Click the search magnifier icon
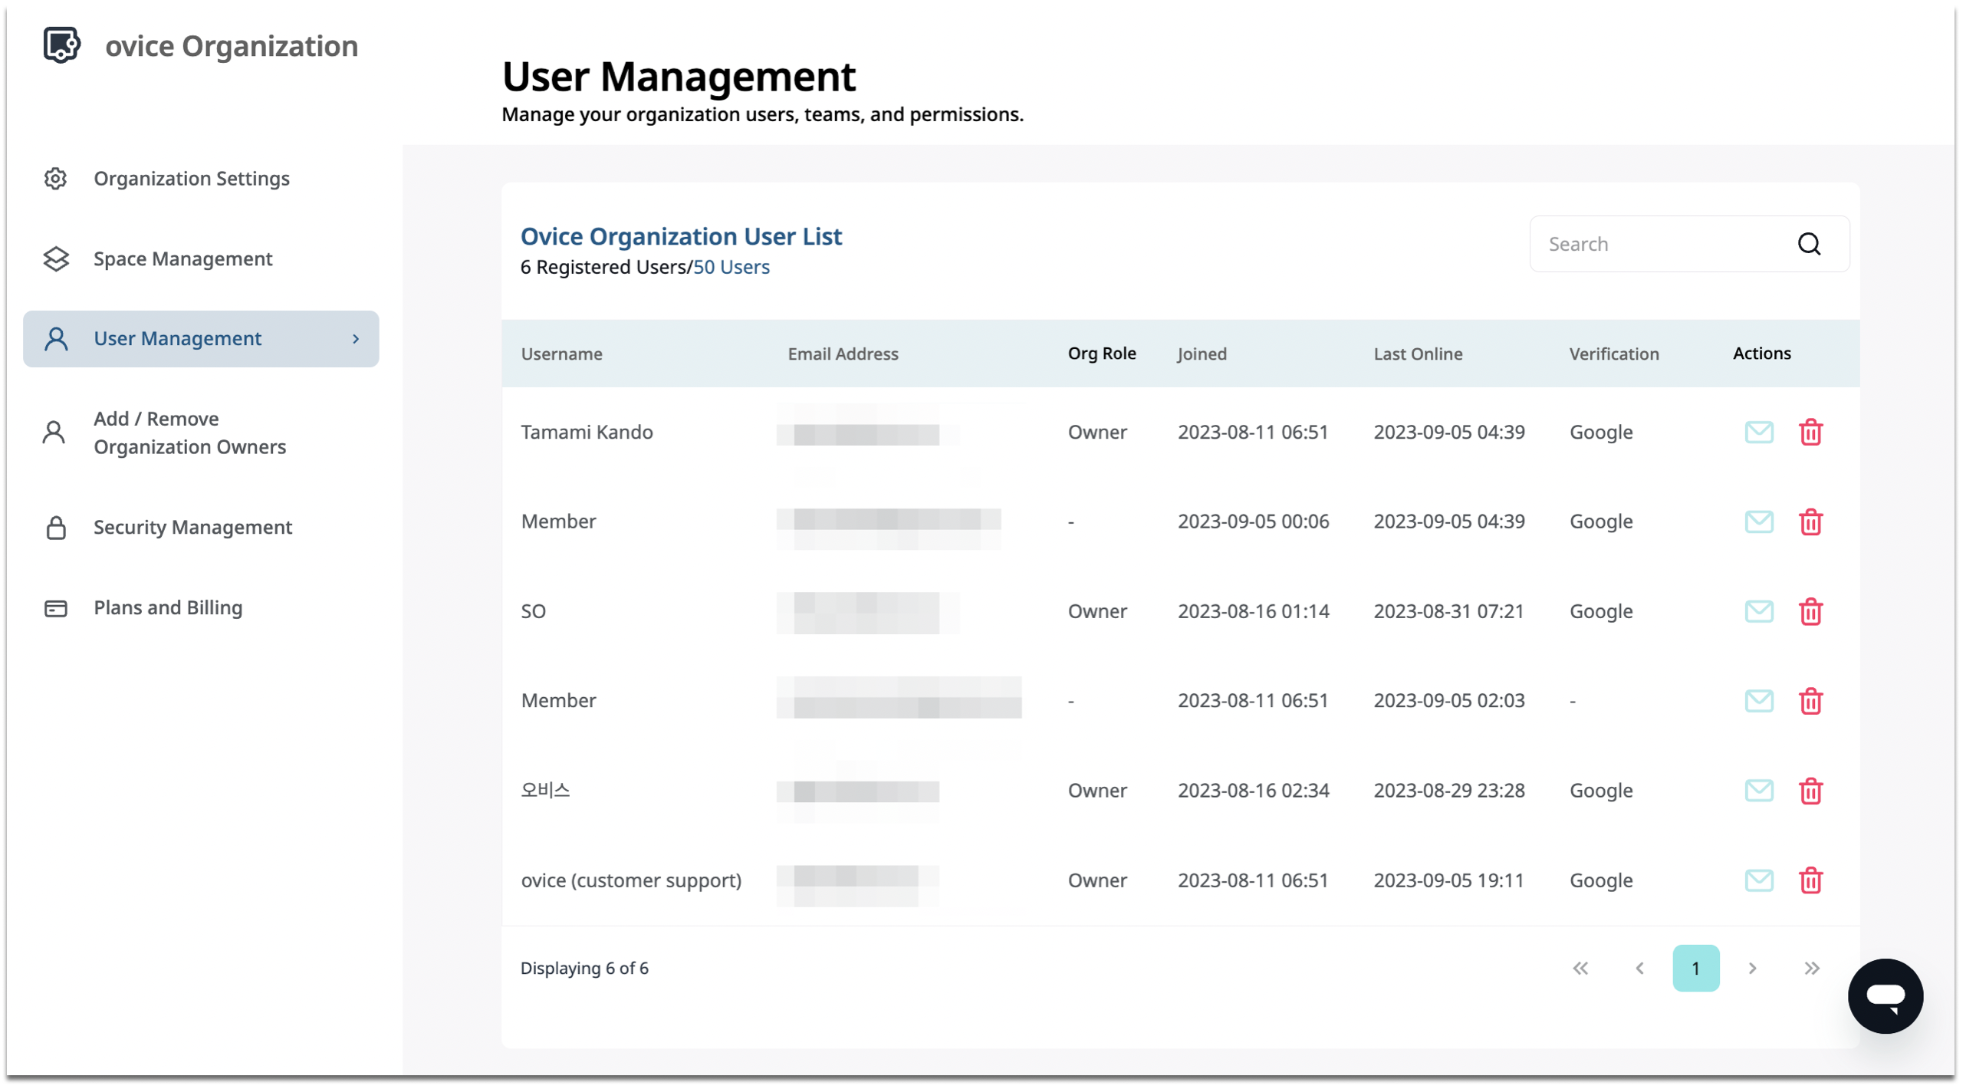 (1809, 244)
